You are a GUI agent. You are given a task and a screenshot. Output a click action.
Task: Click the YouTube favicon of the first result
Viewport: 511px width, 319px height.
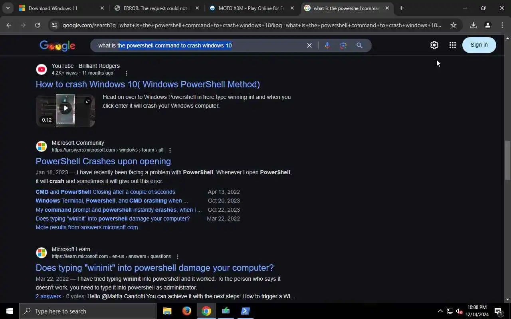42,69
